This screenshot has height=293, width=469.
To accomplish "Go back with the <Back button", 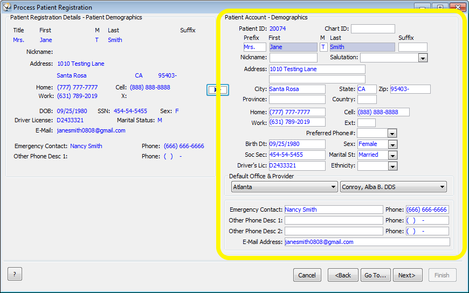I will [343, 275].
